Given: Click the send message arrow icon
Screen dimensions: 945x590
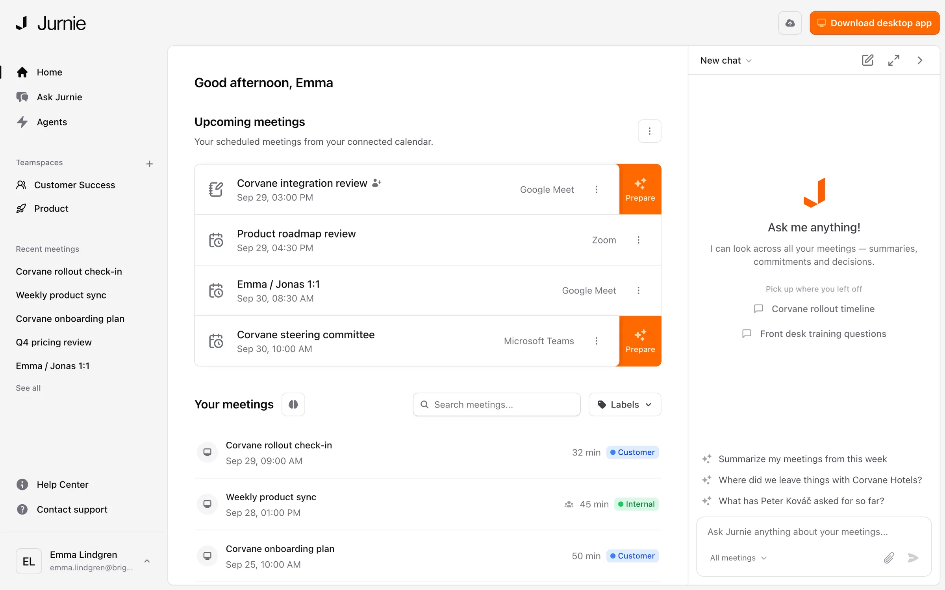Looking at the screenshot, I should coord(913,557).
